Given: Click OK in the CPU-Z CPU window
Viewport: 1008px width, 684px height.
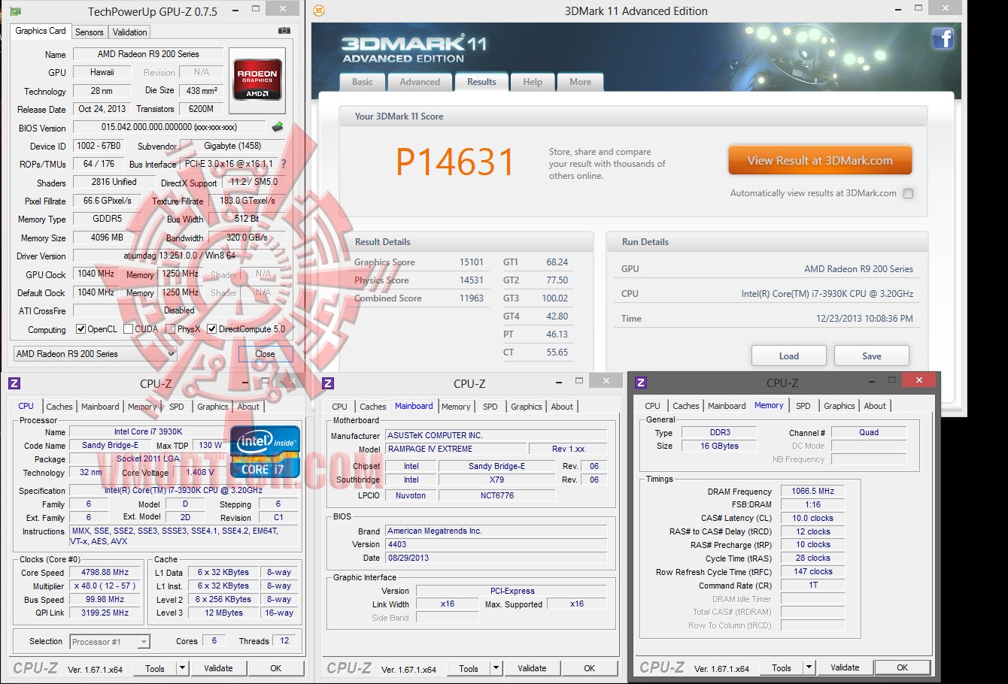Looking at the screenshot, I should coord(276,668).
